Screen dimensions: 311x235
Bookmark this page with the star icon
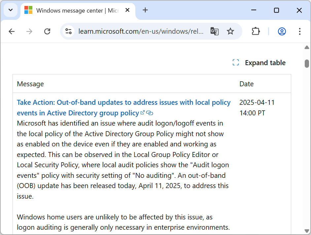(230, 31)
